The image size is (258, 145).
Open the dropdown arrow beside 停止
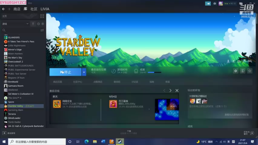(x=84, y=72)
